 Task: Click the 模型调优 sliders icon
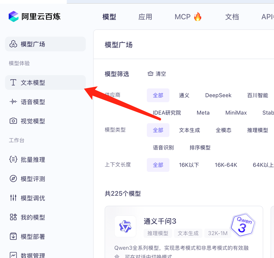point(13,198)
